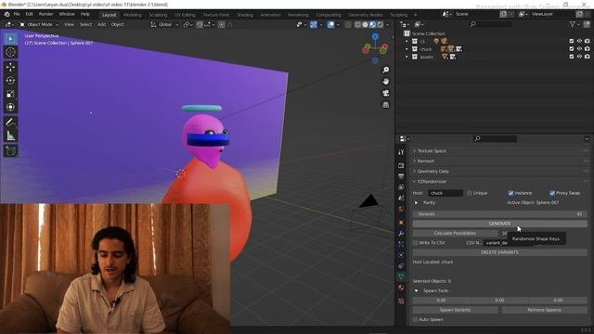Expand the Rarity section
The image size is (594, 334).
(x=417, y=202)
